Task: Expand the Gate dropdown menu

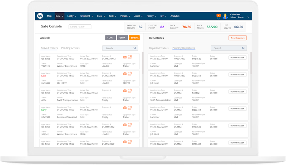Action: (60, 16)
